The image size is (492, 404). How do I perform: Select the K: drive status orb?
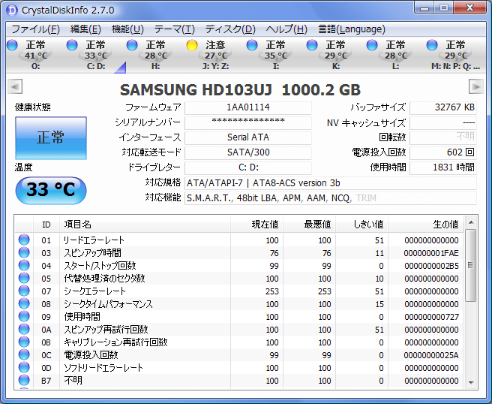(x=311, y=45)
